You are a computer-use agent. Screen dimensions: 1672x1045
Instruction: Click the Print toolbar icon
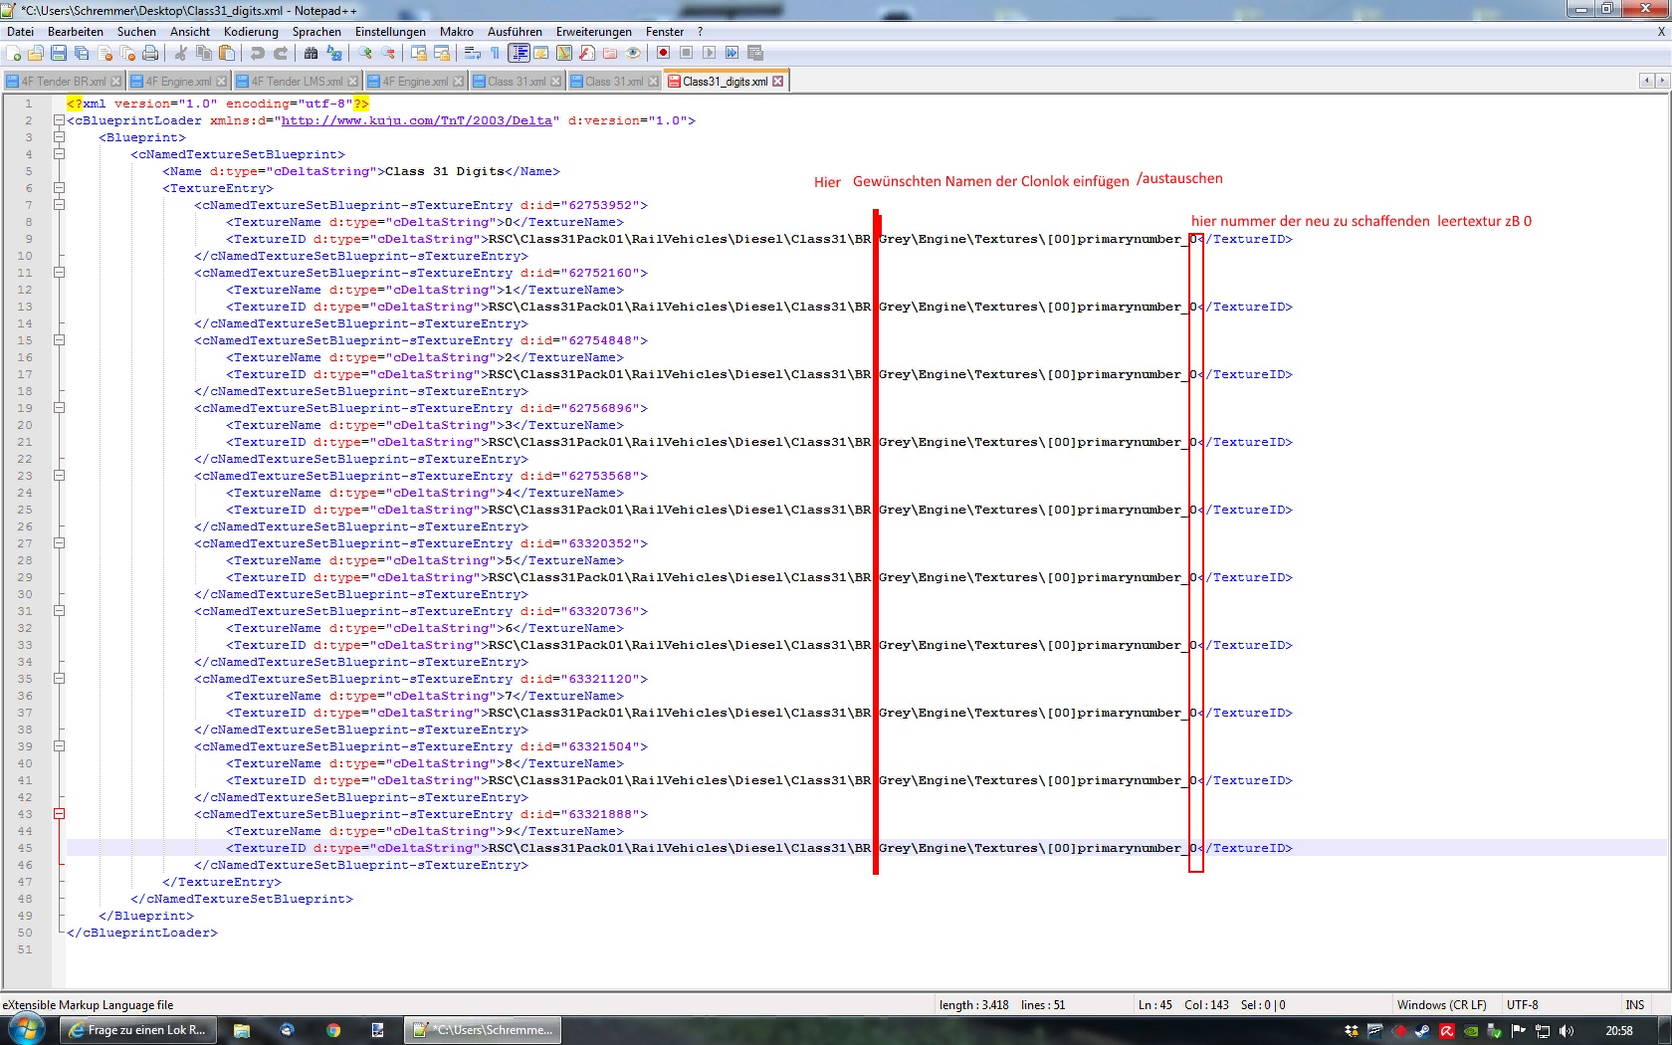pos(150,53)
